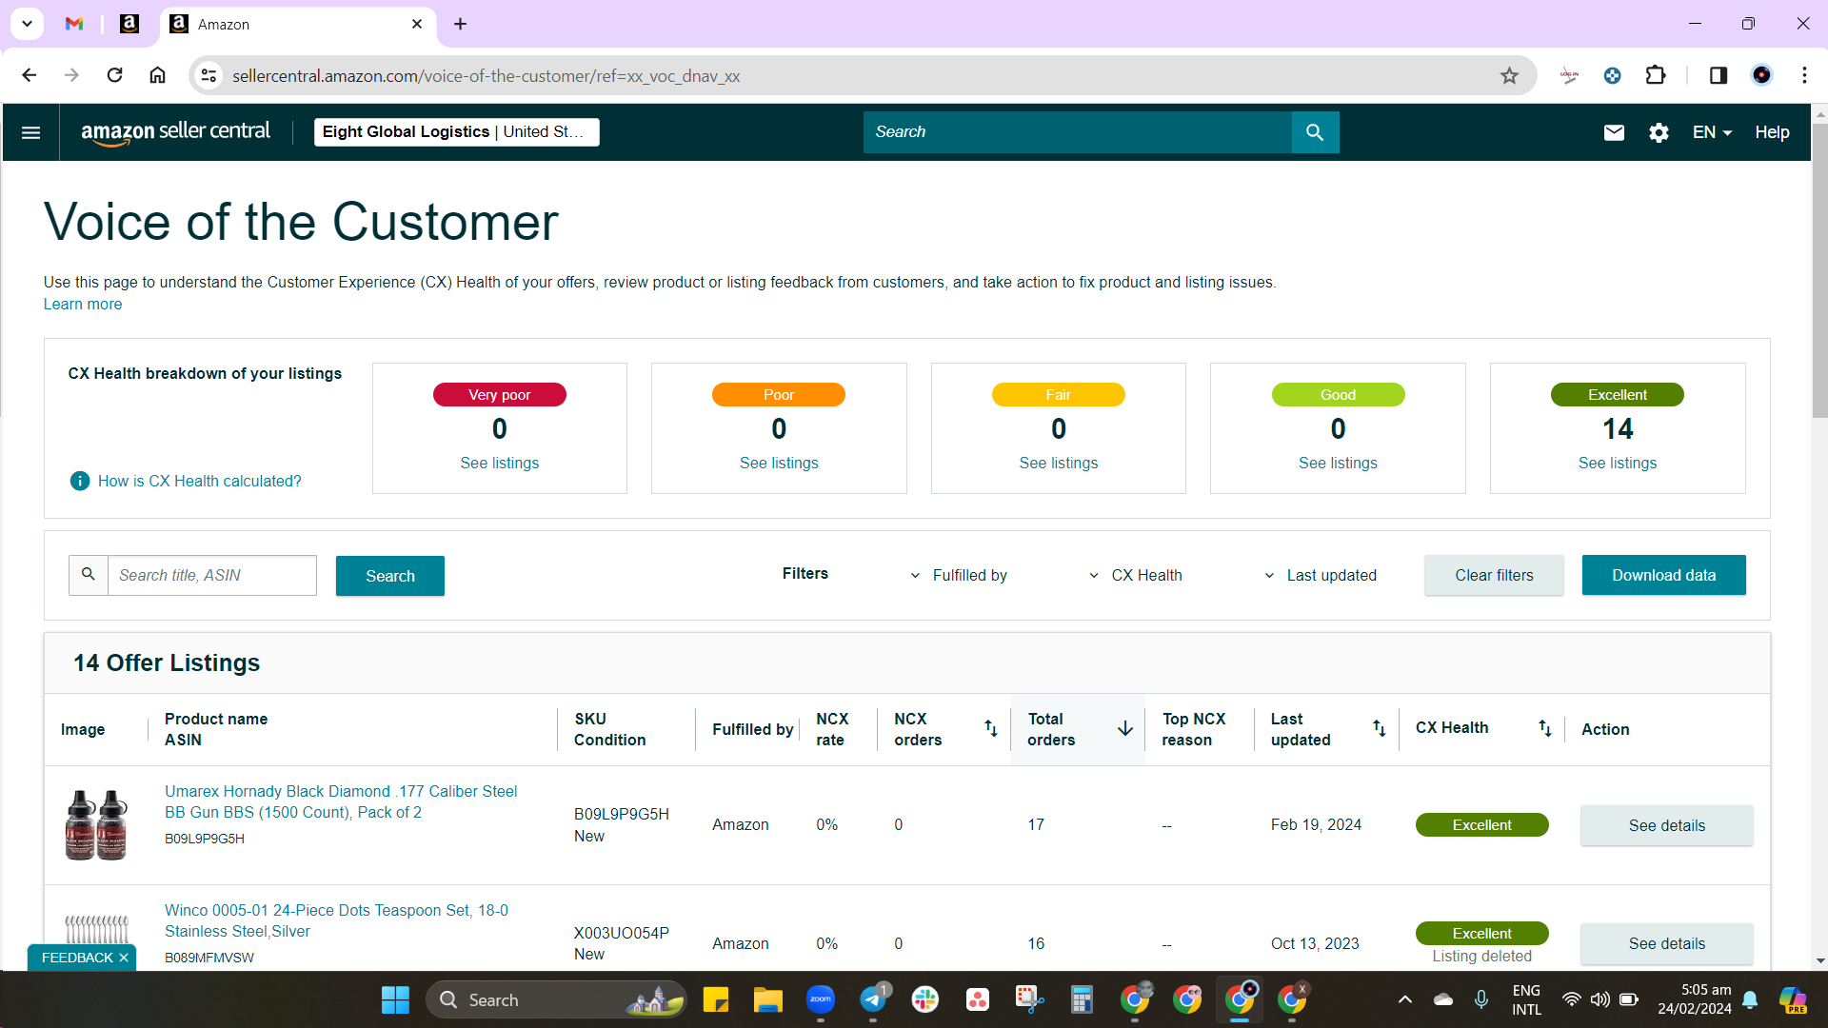Sort by CX Health column arrows
1828x1028 pixels.
point(1544,728)
